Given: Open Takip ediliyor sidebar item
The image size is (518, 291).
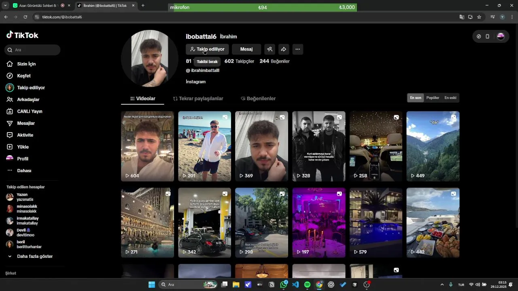Looking at the screenshot, I should pos(31,88).
